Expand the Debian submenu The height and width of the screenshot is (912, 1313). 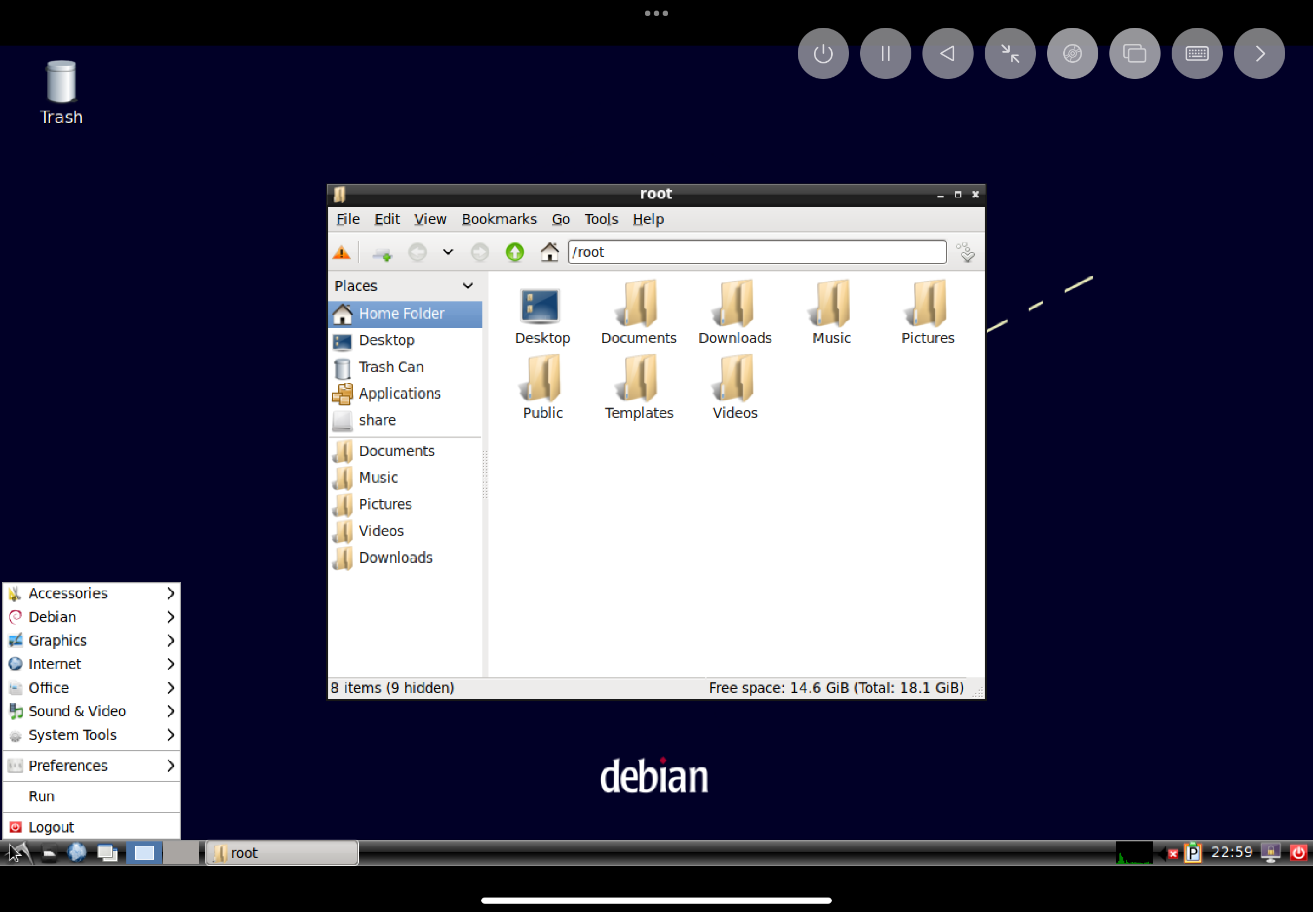click(91, 617)
